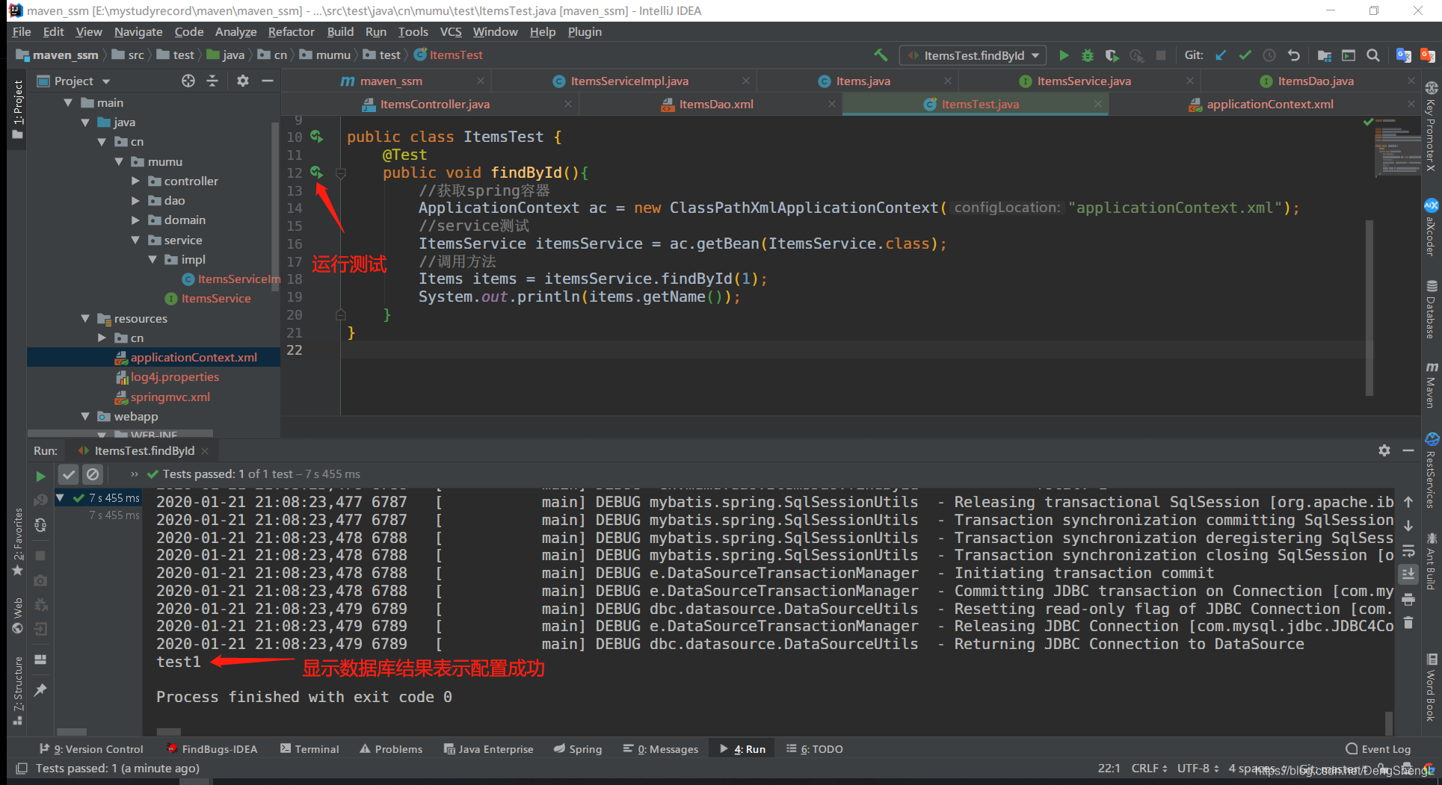Collapse all nodes in the Project panel
Image resolution: width=1442 pixels, height=785 pixels.
point(212,81)
